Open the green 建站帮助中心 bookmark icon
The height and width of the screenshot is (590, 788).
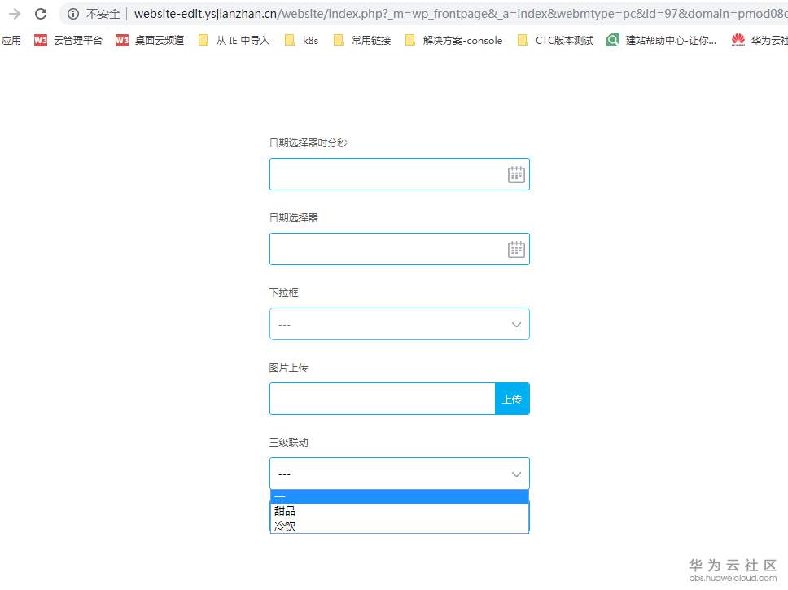coord(611,39)
